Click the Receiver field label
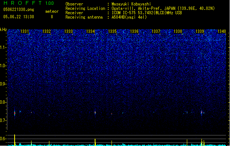The height and width of the screenshot is (146, 230). click(x=74, y=13)
